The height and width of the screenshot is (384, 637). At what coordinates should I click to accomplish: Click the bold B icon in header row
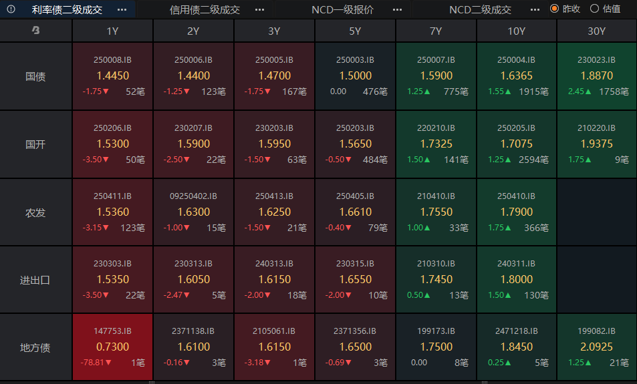(x=35, y=30)
